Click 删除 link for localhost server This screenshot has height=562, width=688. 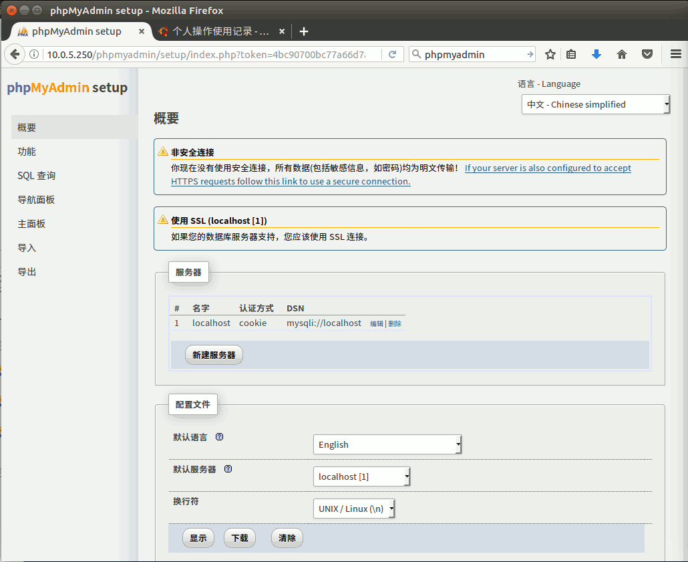pos(395,323)
